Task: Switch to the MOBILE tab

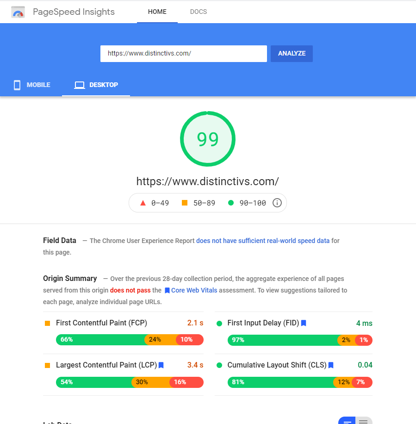Action: pos(32,85)
